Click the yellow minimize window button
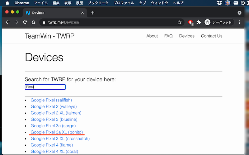249x155 pixels. pyautogui.click(x=12, y=12)
